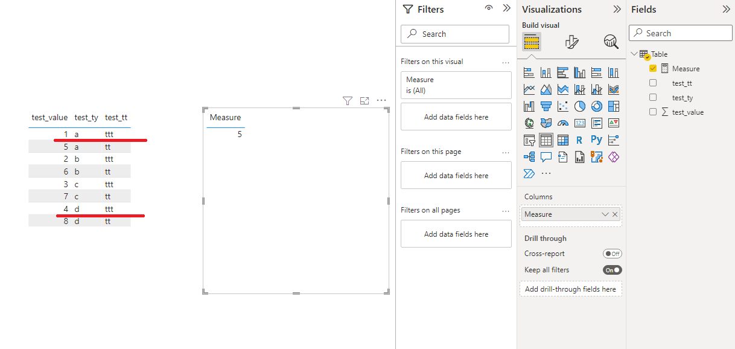Toggle the Filters pane eye visibility icon
This screenshot has height=349, width=735.
[489, 8]
